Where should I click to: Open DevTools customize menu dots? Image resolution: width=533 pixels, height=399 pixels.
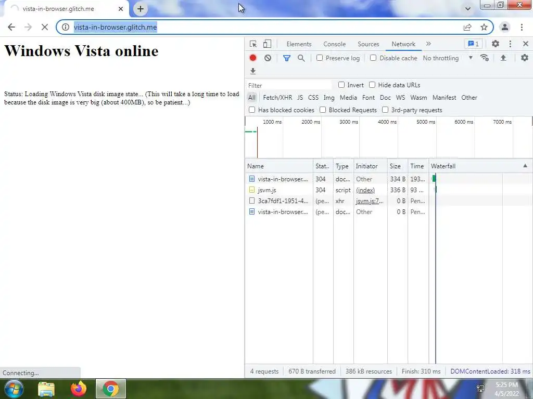pos(510,44)
